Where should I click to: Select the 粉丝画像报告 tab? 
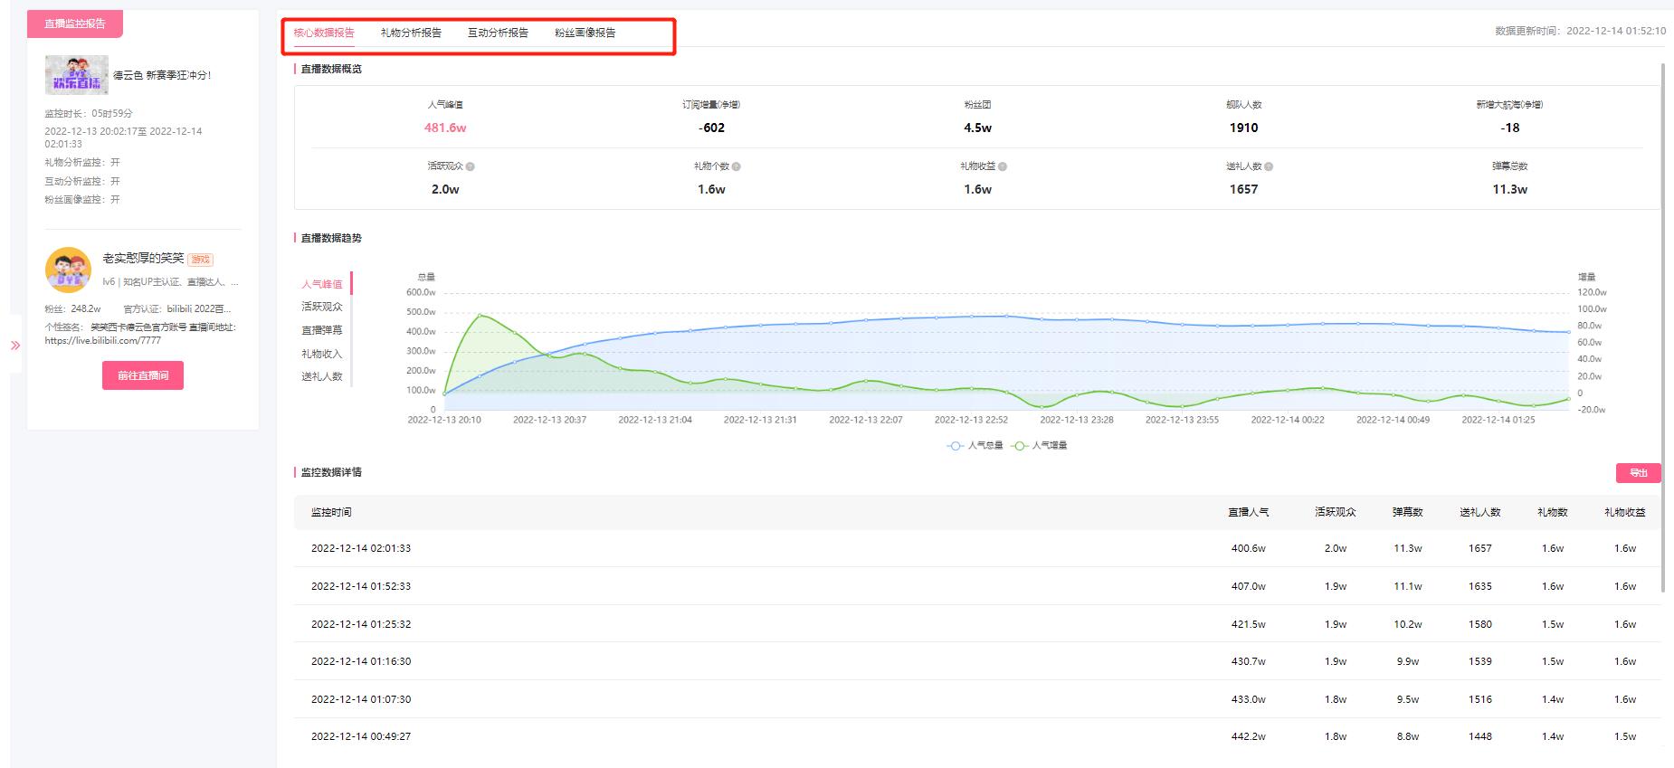[585, 33]
